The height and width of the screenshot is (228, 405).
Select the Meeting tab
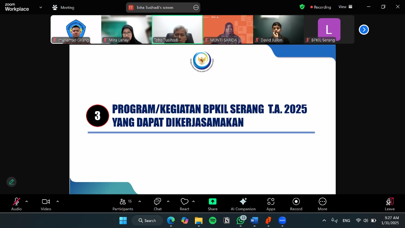63,8
